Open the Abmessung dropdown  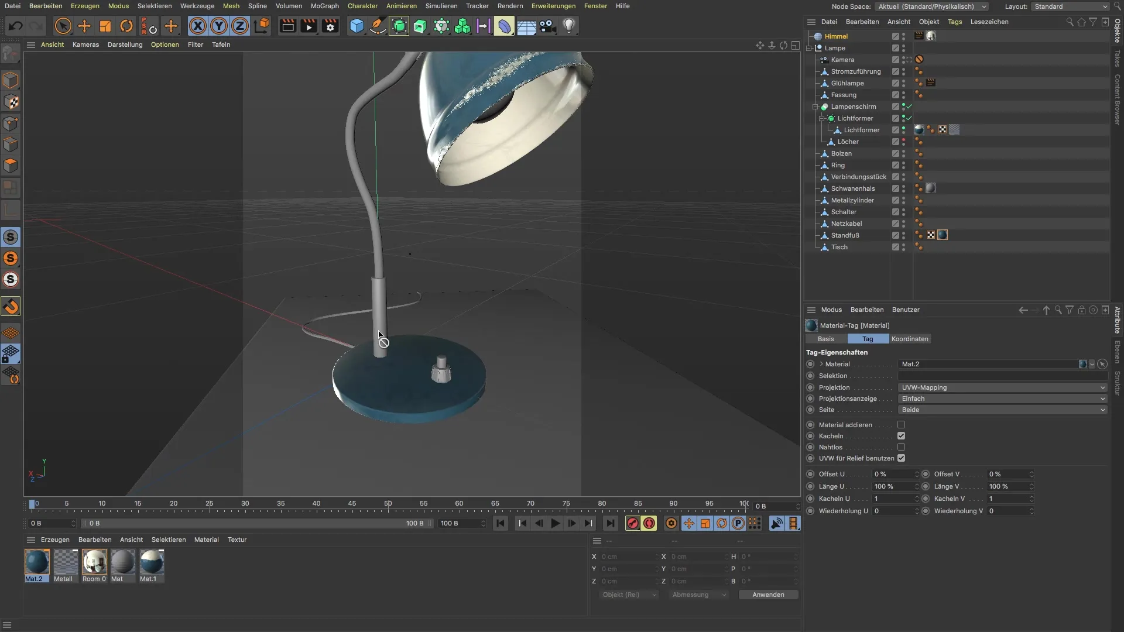pos(699,595)
